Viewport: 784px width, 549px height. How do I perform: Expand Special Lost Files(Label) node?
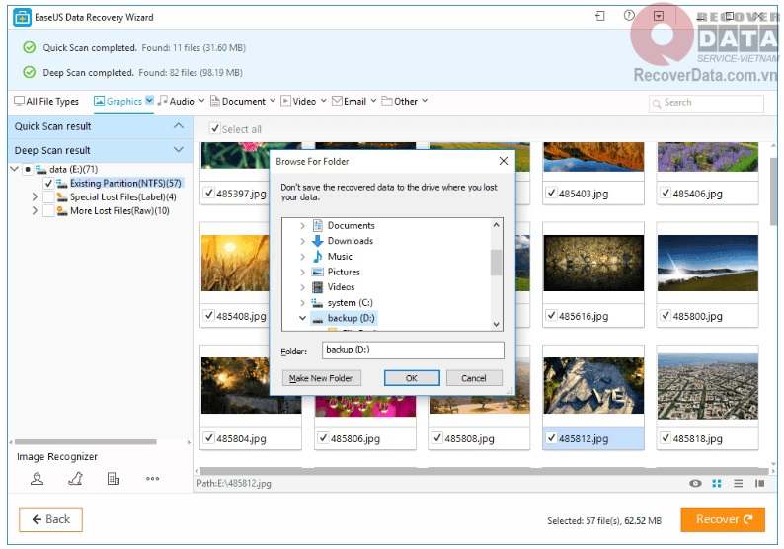pos(35,197)
